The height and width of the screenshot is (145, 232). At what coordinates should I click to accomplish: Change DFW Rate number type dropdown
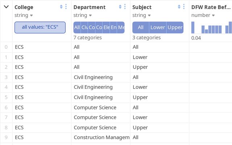point(203,15)
